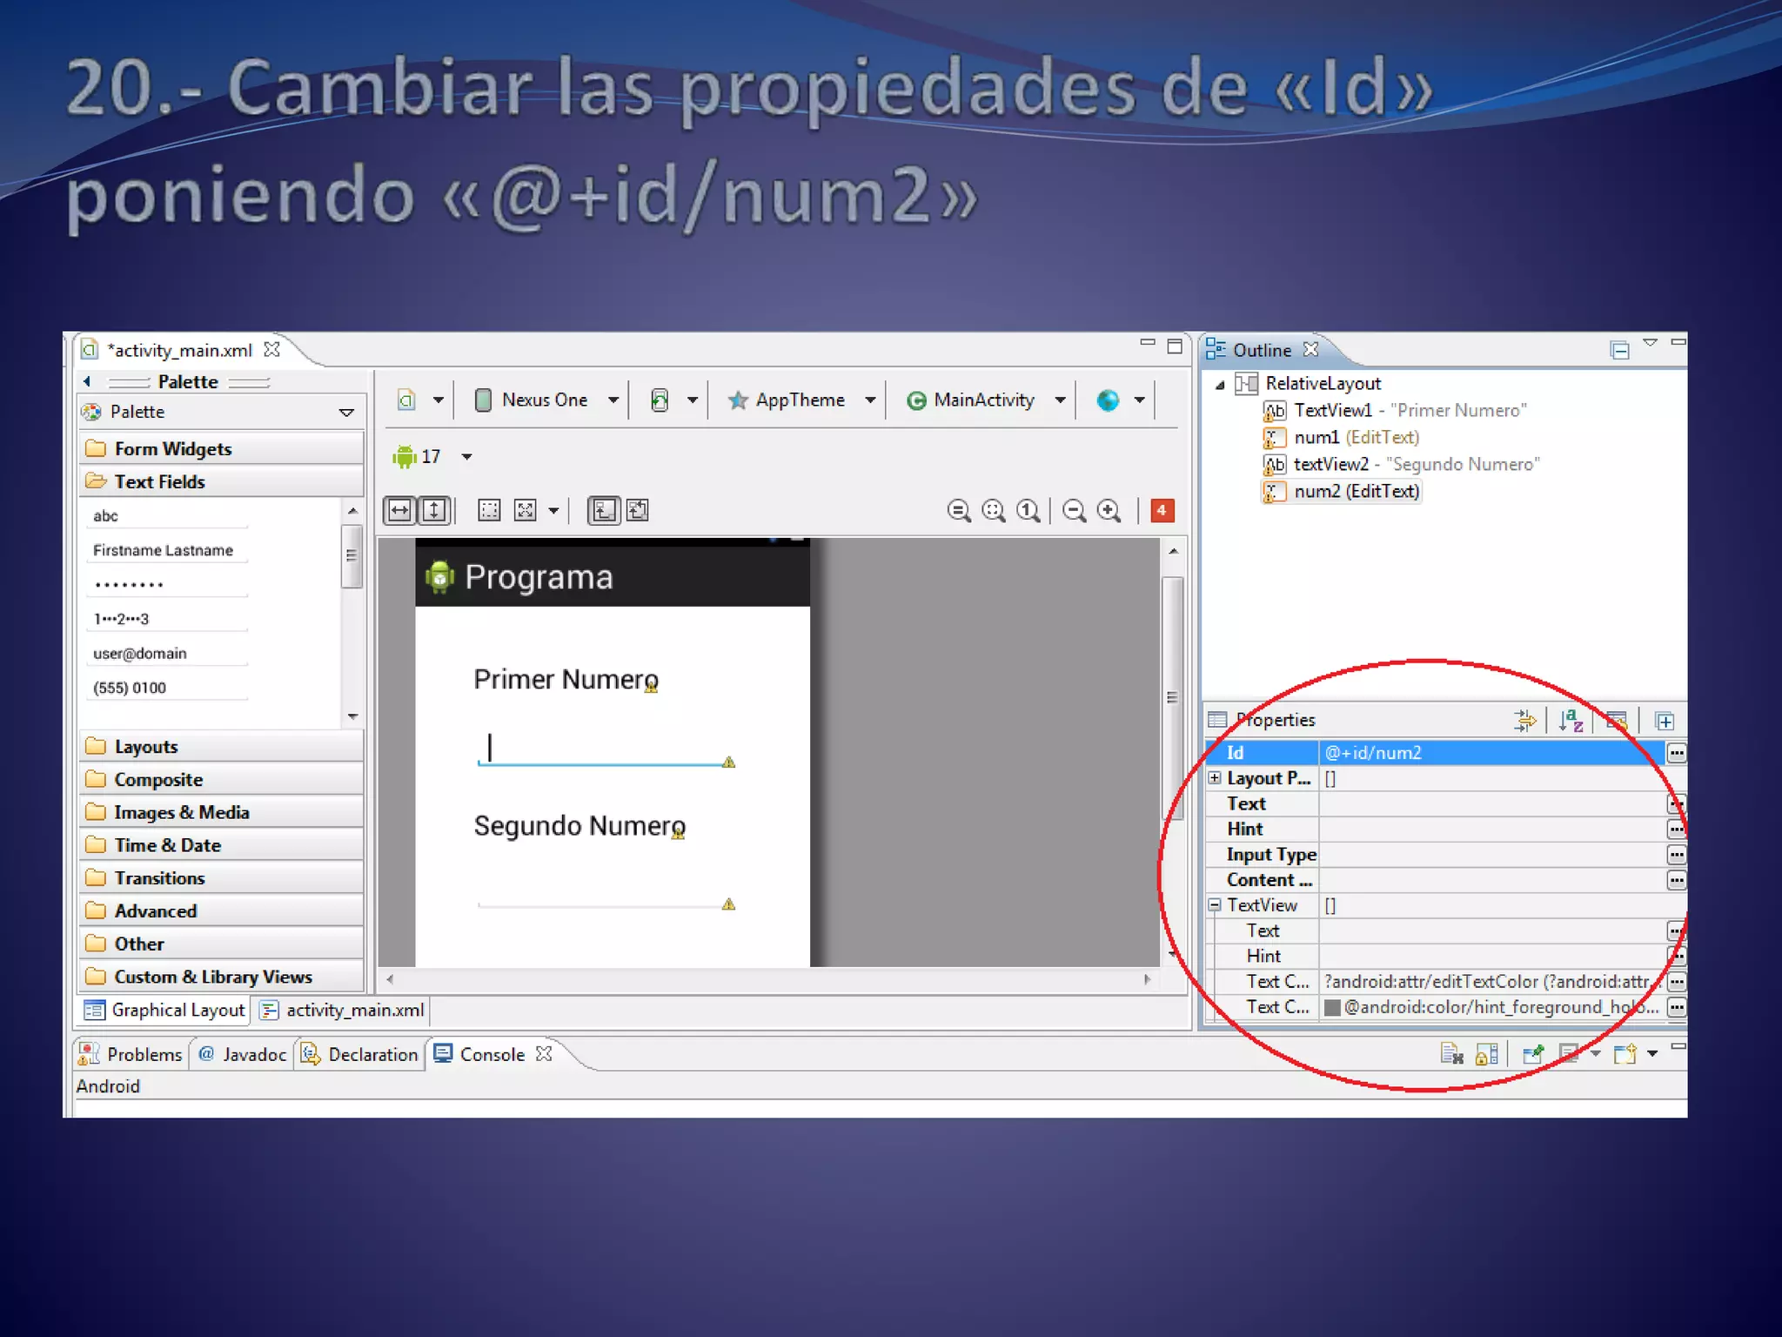1782x1337 pixels.
Task: Click the locale globe icon
Action: [1108, 400]
